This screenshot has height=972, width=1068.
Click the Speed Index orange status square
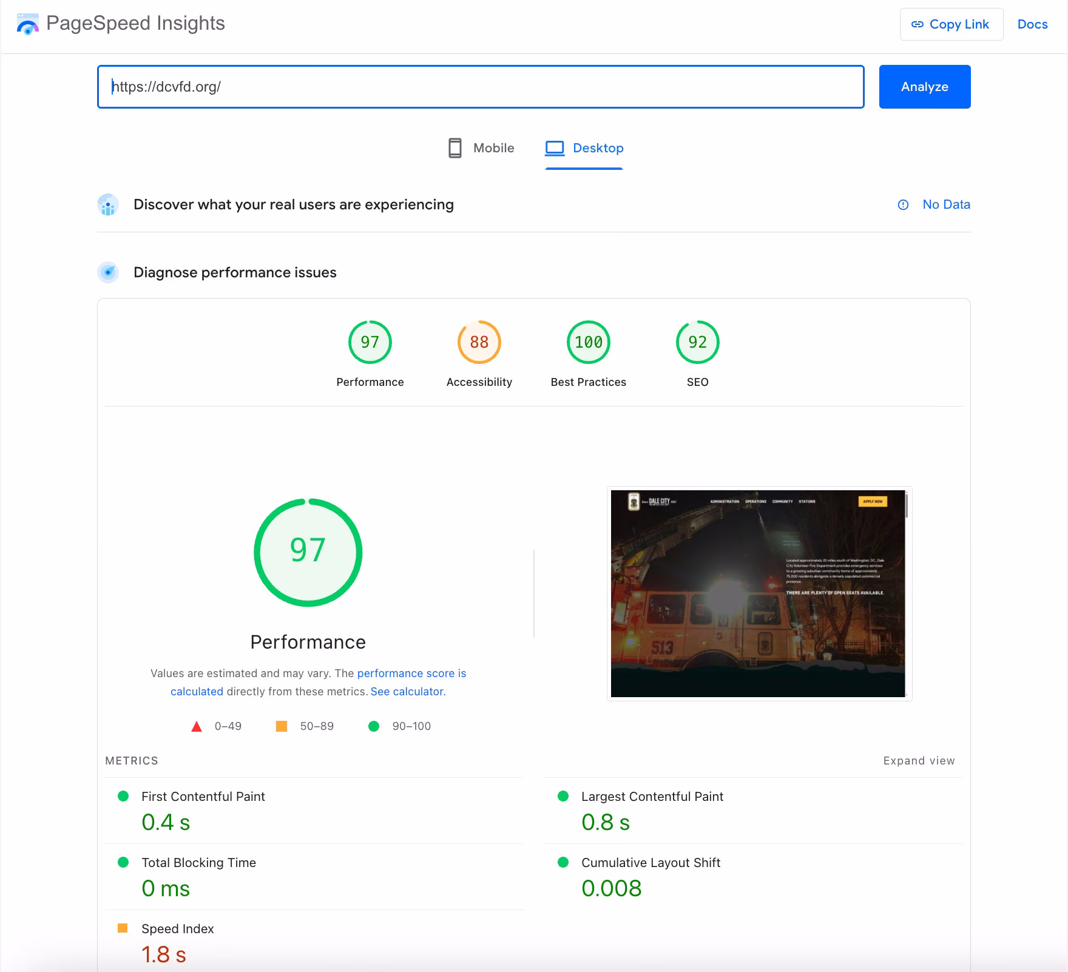coord(123,928)
